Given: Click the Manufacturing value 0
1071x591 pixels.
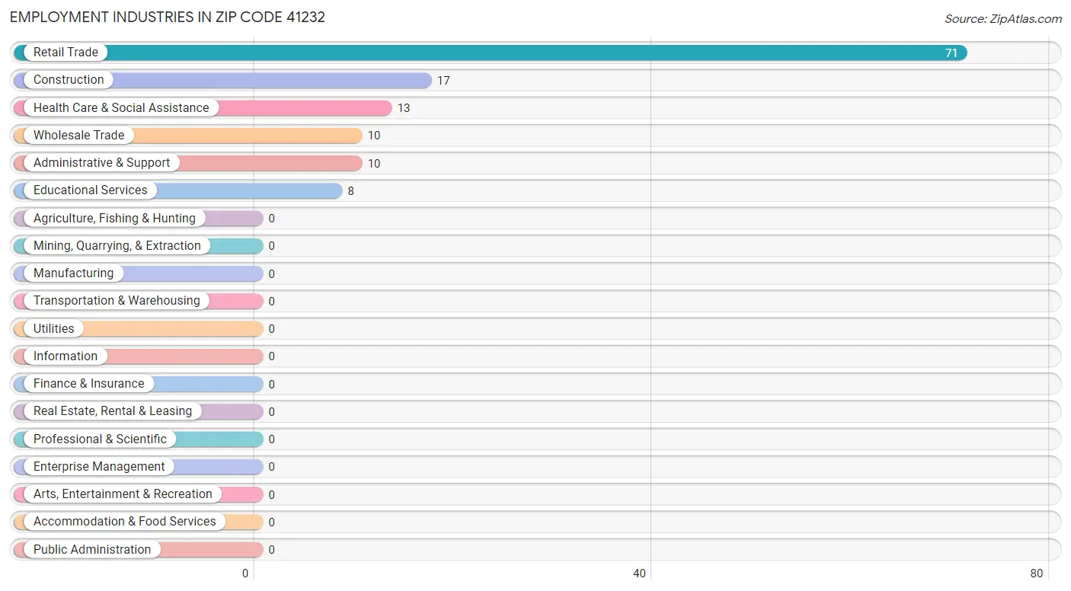Looking at the screenshot, I should coord(271,274).
